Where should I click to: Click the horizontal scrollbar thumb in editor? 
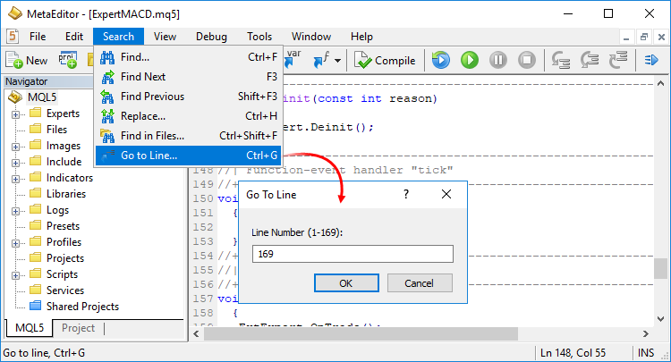point(361,333)
